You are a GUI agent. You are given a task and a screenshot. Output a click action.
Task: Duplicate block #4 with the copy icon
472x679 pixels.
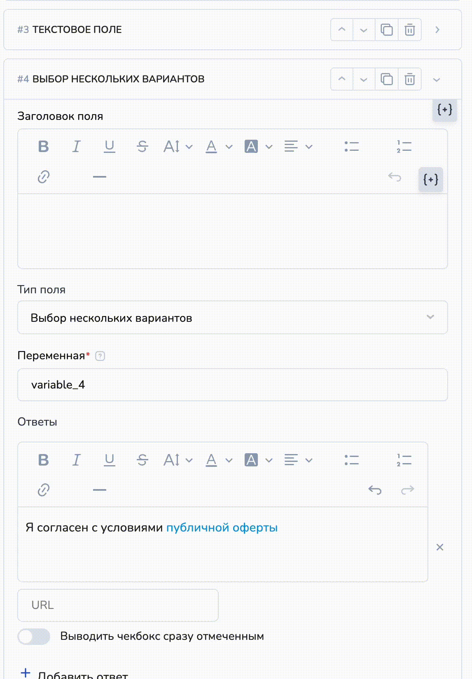pyautogui.click(x=386, y=79)
